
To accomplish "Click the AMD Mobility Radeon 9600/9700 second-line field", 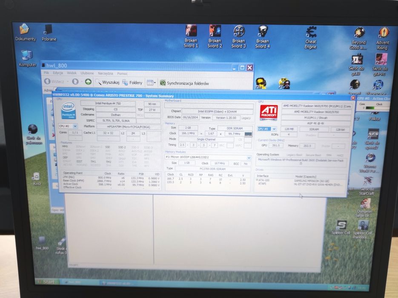I will tap(316, 112).
